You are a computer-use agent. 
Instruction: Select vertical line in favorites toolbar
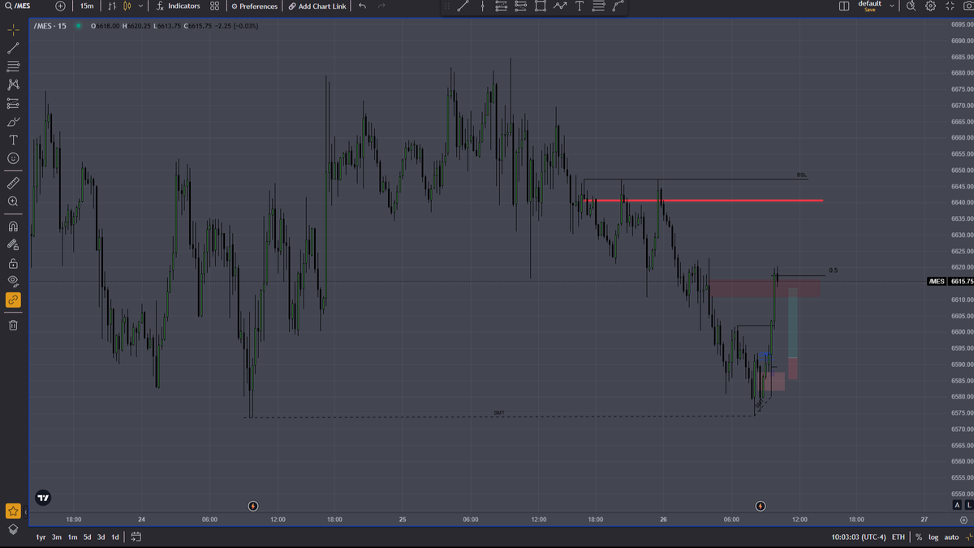pos(482,6)
